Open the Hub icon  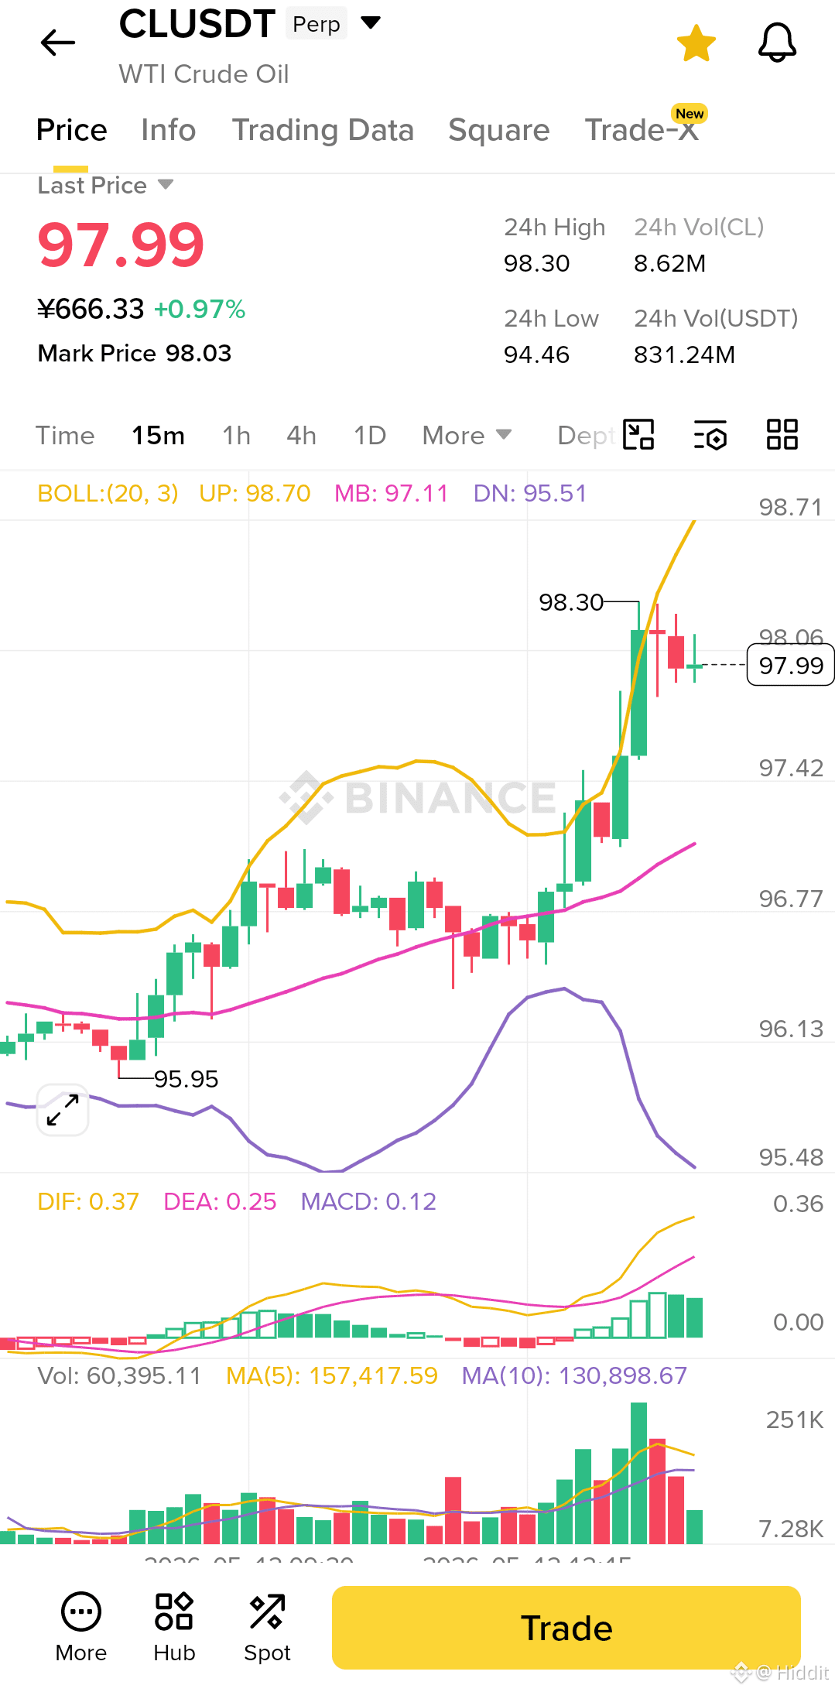click(x=174, y=1628)
